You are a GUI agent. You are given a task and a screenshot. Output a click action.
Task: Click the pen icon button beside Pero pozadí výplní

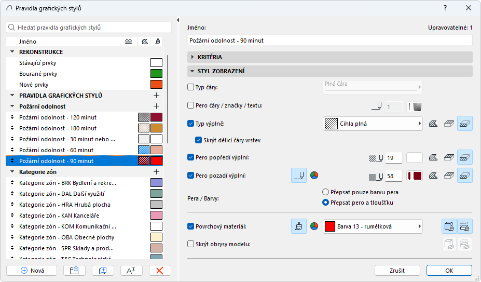[x=299, y=176]
